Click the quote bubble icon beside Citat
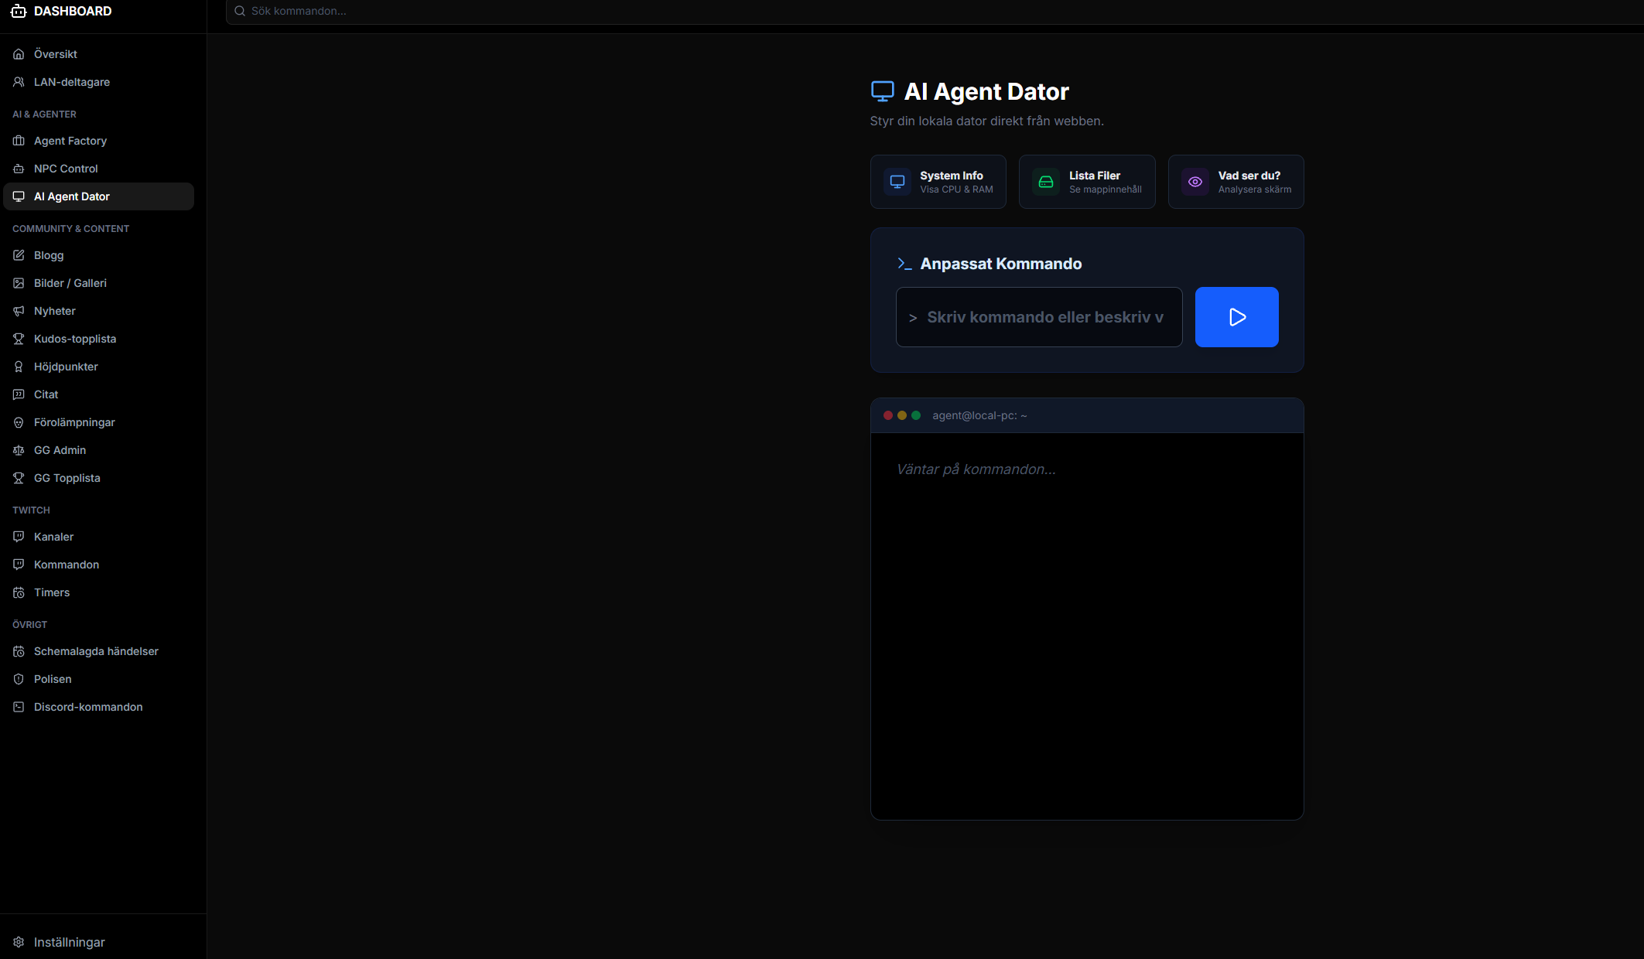Screen dimensions: 1644x959 point(19,394)
